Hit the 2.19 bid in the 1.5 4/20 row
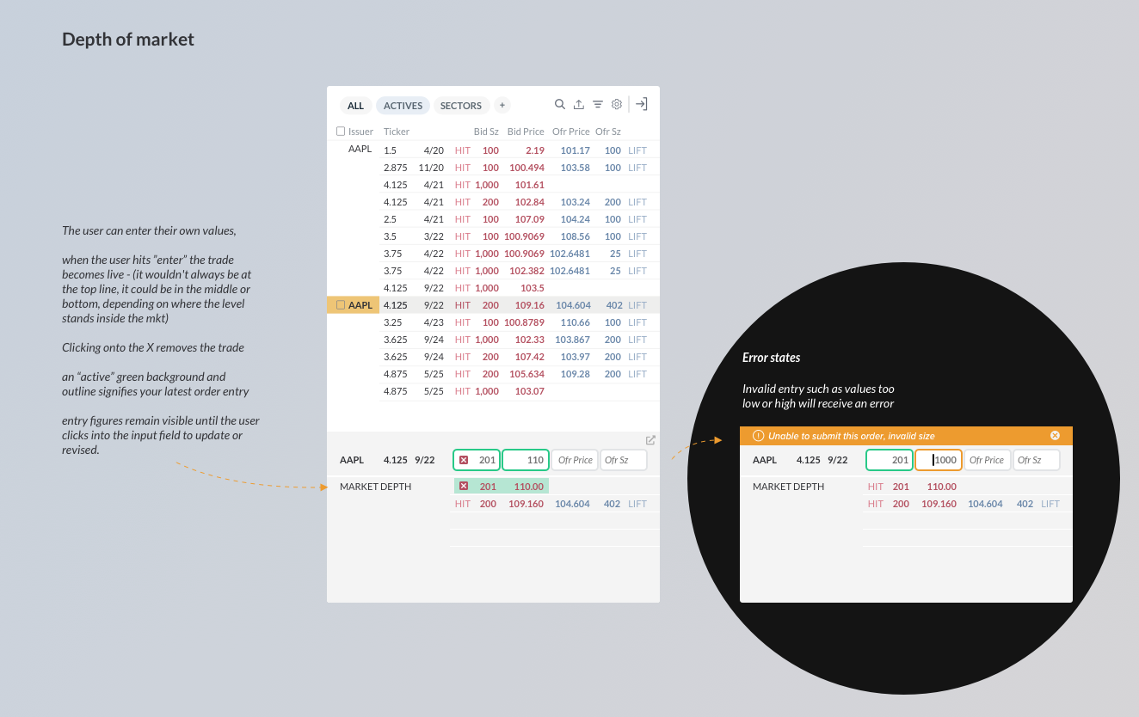The height and width of the screenshot is (717, 1139). coord(463,150)
